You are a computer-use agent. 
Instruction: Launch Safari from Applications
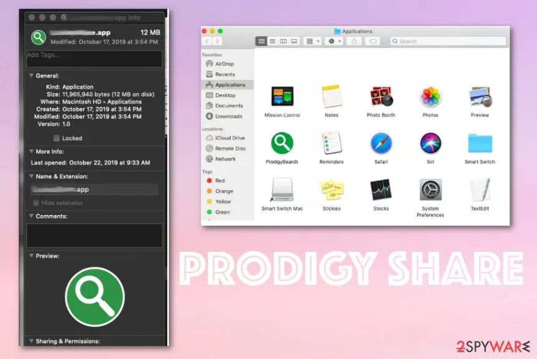[381, 143]
